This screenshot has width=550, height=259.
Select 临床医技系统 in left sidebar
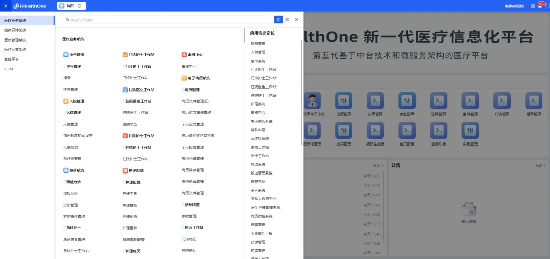pos(28,31)
